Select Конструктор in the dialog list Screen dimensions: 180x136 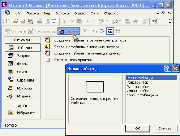coord(137,83)
